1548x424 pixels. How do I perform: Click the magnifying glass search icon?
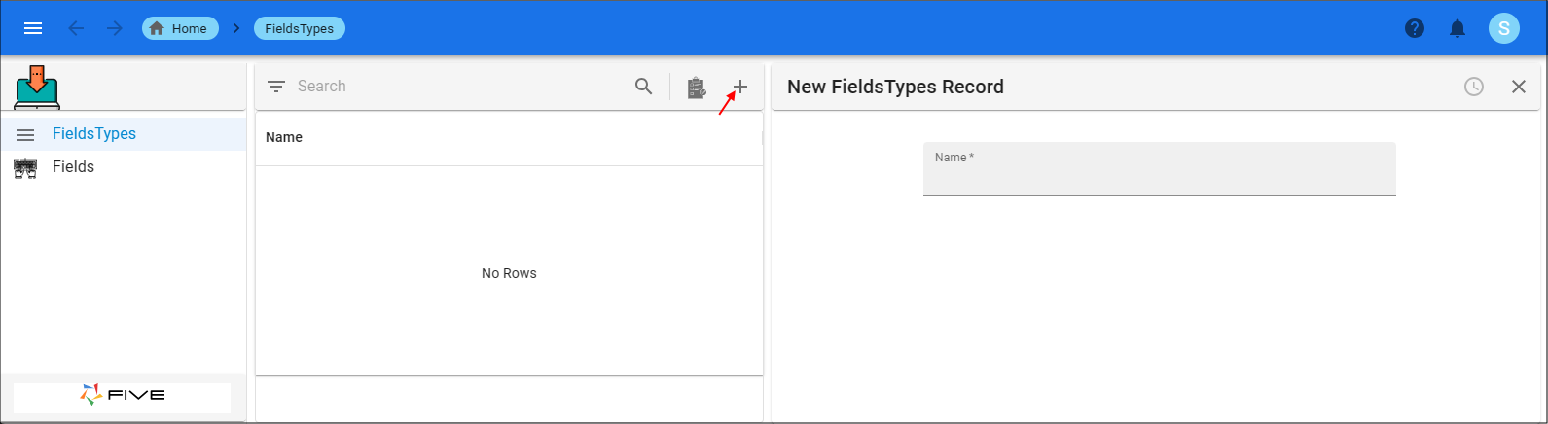[643, 87]
